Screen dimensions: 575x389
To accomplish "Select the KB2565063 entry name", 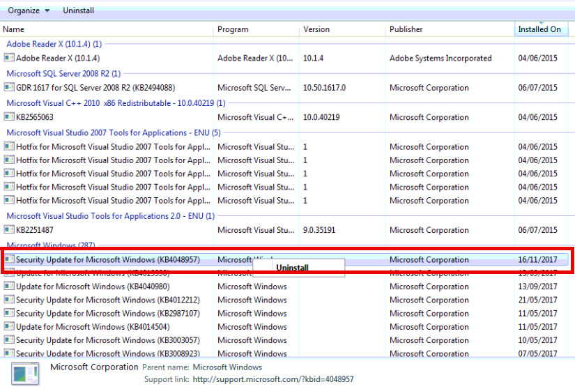I will point(35,117).
